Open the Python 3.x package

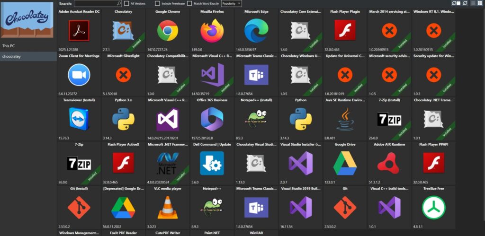[x=123, y=119]
